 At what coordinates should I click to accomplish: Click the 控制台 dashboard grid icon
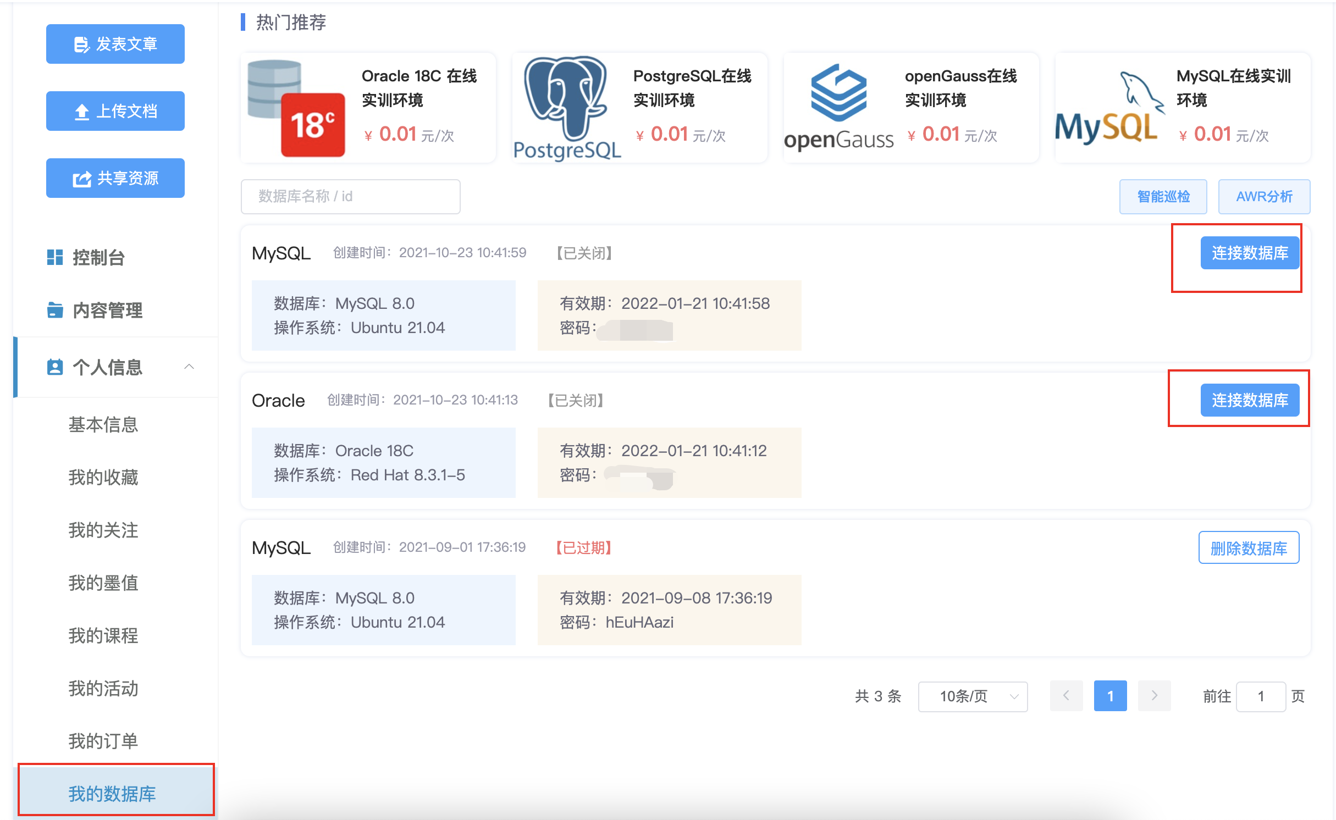(x=55, y=257)
